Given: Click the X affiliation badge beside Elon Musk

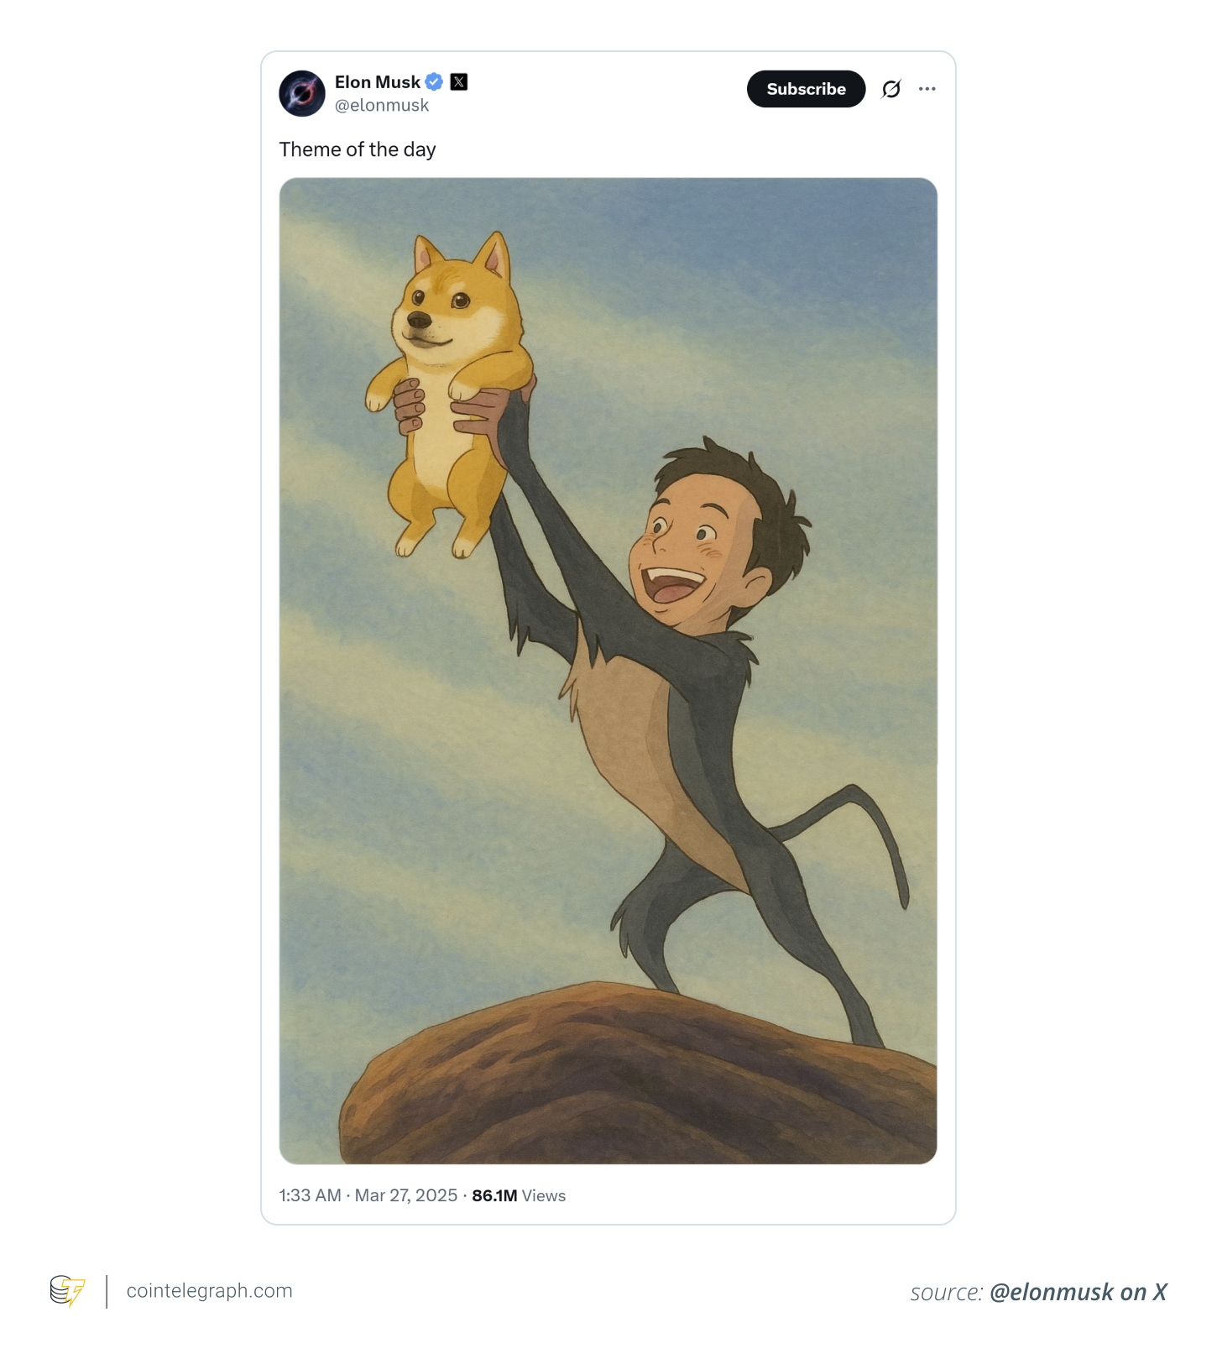Looking at the screenshot, I should click(458, 81).
